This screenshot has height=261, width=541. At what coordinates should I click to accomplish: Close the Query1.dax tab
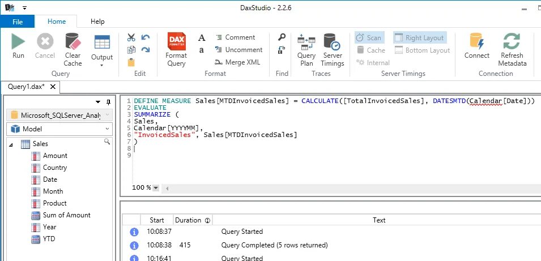[53, 87]
